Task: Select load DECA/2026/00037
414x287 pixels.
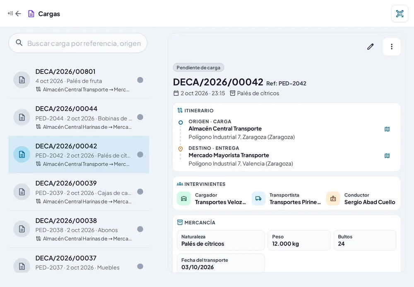Action: (x=79, y=261)
